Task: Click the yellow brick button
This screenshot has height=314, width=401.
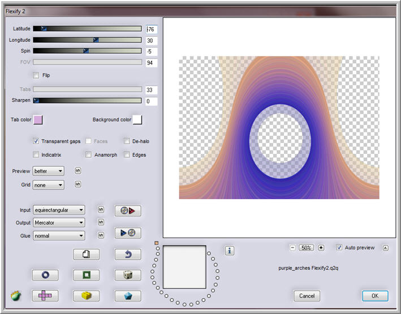Action: (x=86, y=295)
